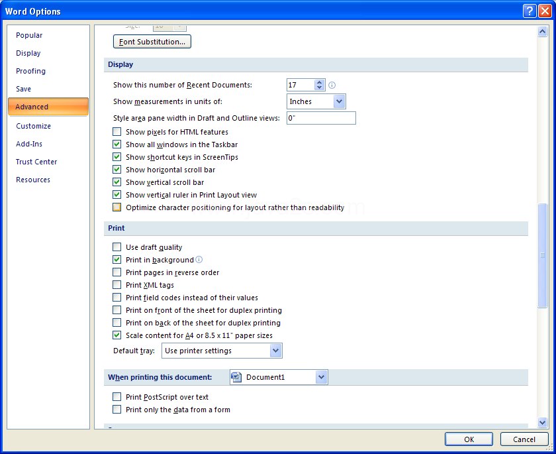Uncheck Print in background
This screenshot has height=454, width=556.
click(x=116, y=260)
